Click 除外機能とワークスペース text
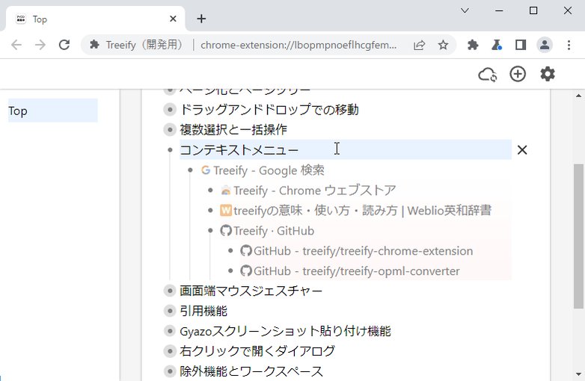585x381 pixels. 251,371
